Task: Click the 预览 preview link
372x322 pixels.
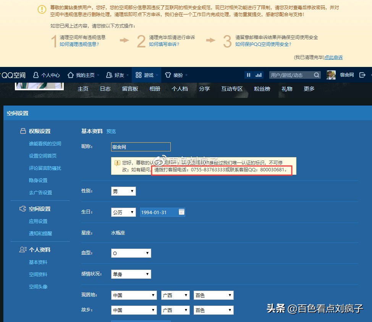Action: (x=111, y=131)
